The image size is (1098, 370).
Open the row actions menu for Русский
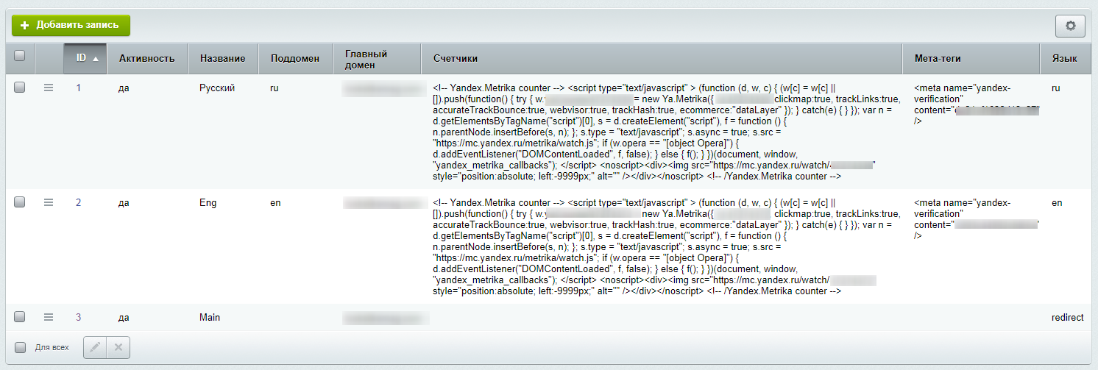click(x=49, y=88)
